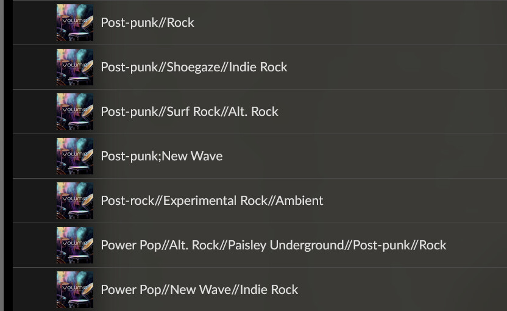Click the album art beside Post-punk//Rock
The height and width of the screenshot is (311, 507).
pyautogui.click(x=75, y=23)
